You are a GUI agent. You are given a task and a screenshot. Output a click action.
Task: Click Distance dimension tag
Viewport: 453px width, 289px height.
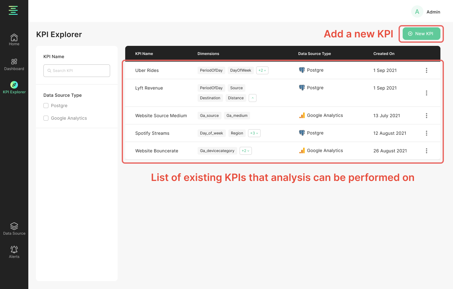[x=236, y=98]
